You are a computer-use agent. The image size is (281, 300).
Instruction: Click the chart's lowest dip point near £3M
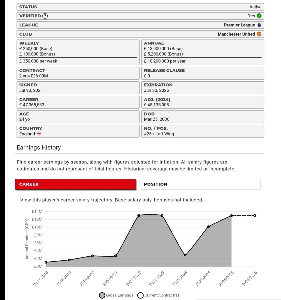(x=185, y=255)
